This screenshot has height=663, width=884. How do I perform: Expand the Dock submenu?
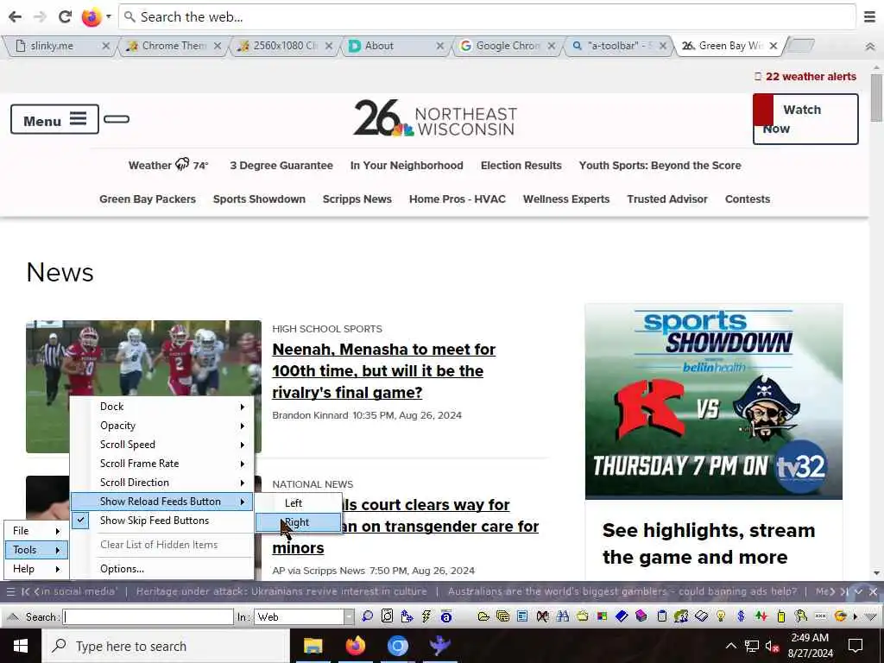point(162,407)
